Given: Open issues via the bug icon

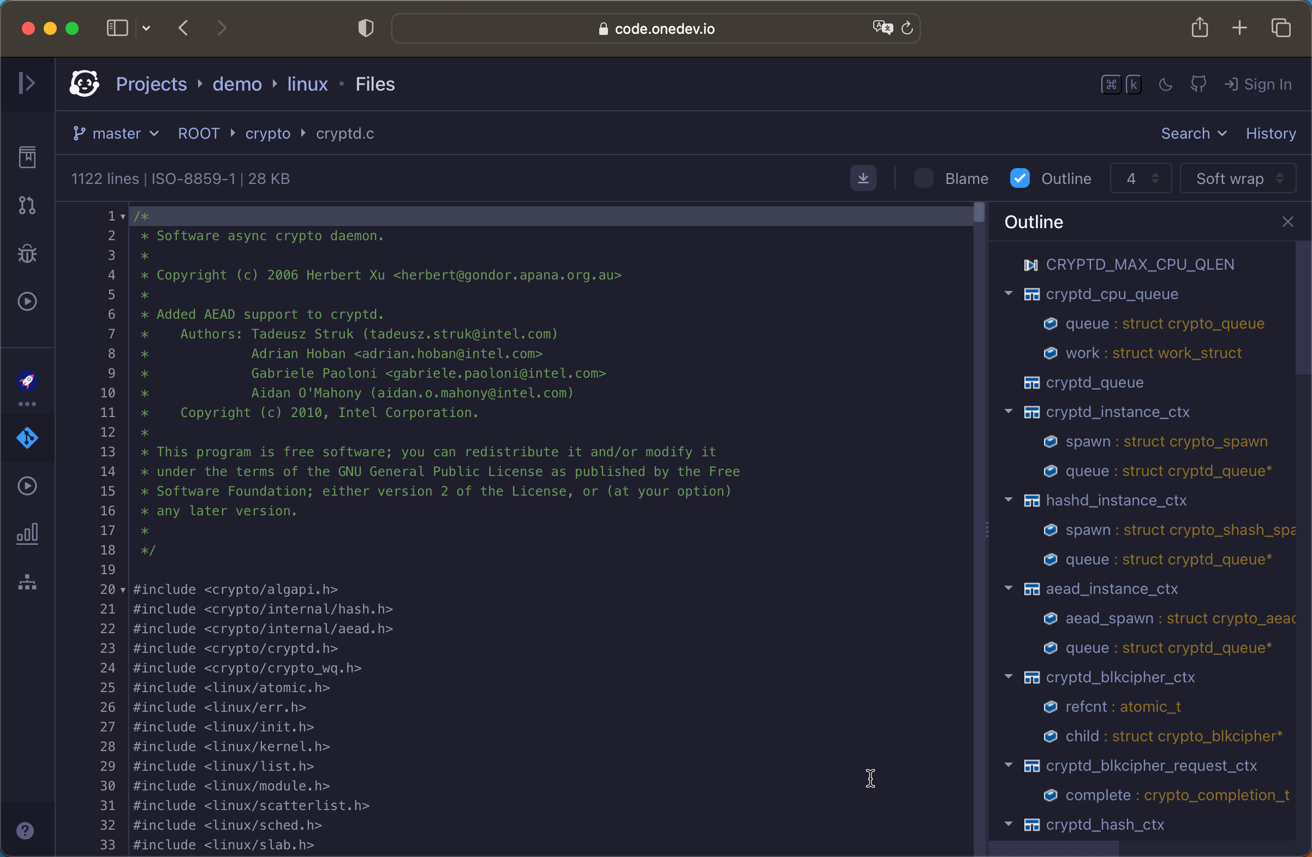Looking at the screenshot, I should (27, 253).
